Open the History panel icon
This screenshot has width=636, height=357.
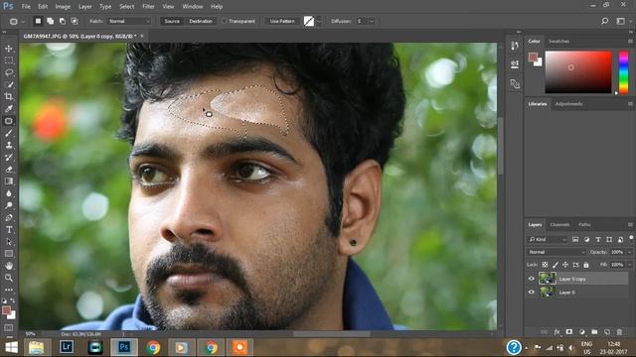(x=515, y=46)
